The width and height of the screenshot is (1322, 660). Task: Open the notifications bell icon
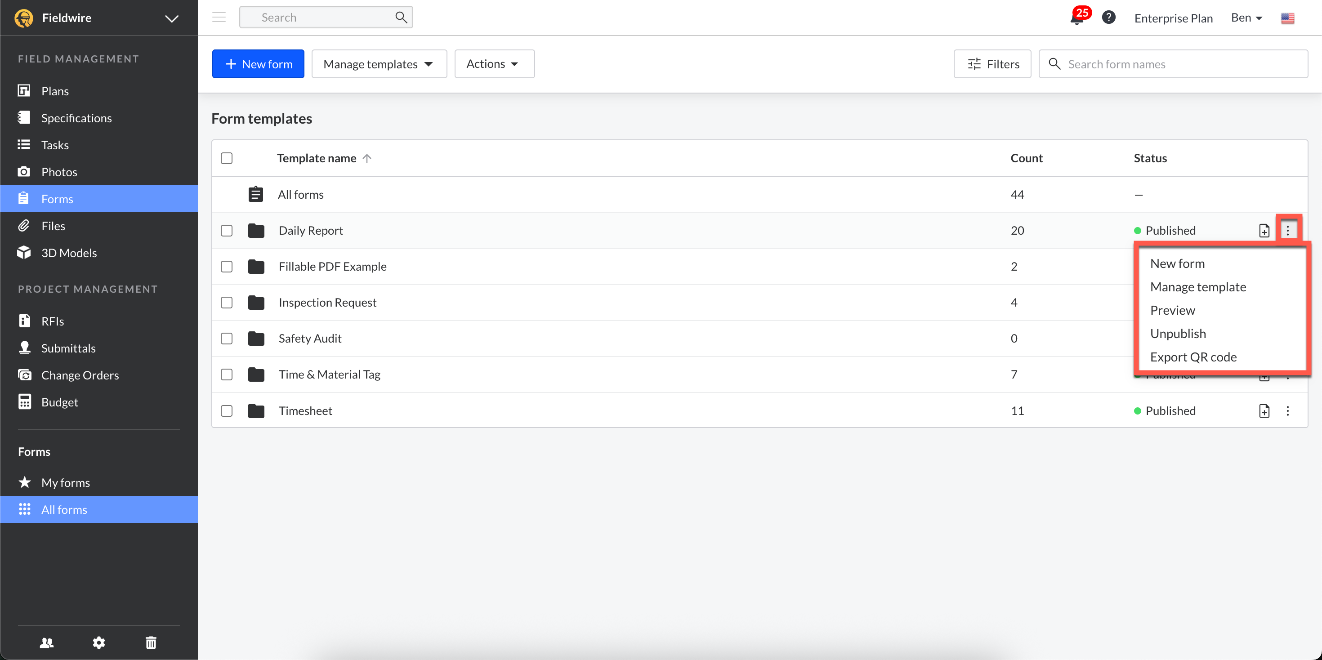(x=1076, y=18)
